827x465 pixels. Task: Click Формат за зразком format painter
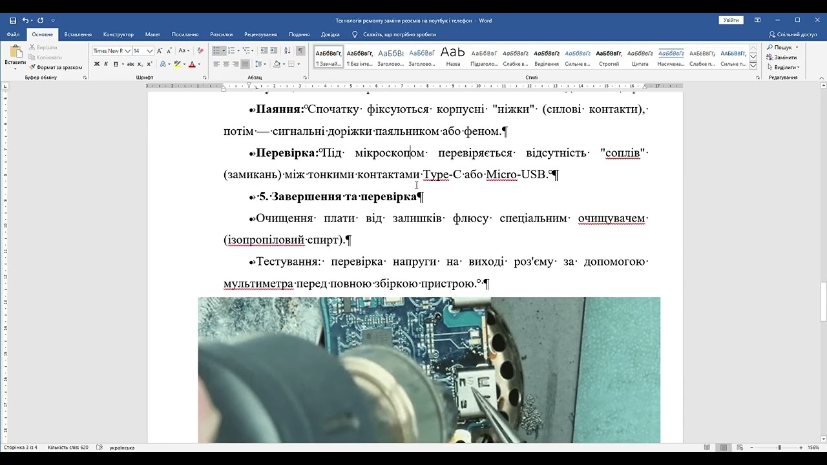click(56, 67)
